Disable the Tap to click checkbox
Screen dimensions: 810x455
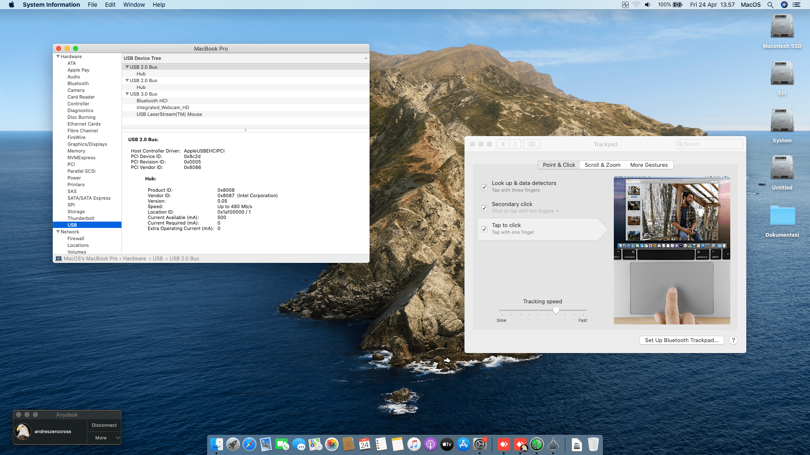click(x=484, y=229)
